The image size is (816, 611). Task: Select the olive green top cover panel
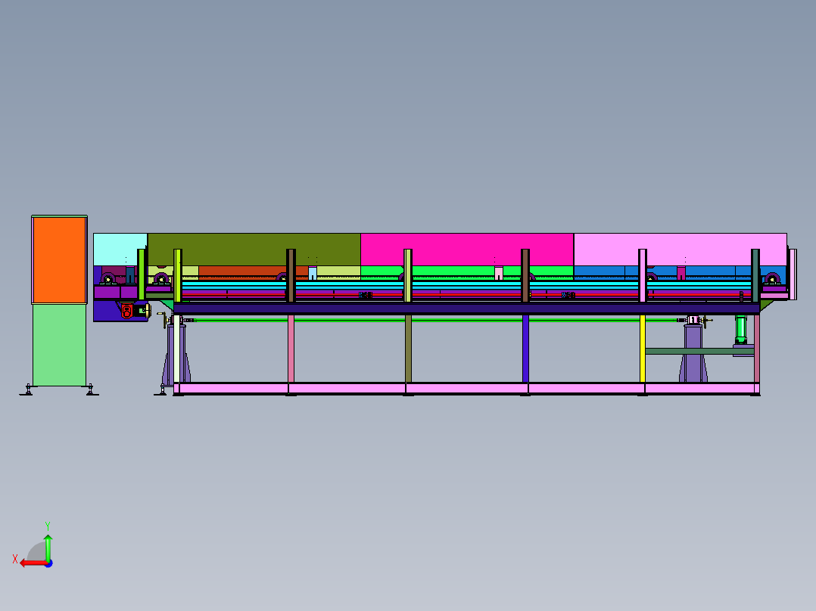pos(254,249)
